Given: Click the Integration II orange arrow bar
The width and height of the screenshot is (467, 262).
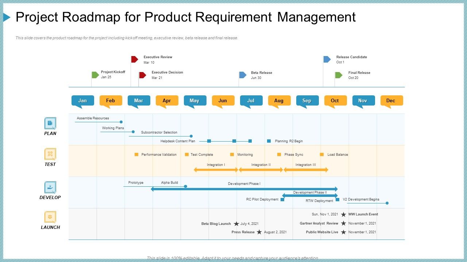Looking at the screenshot, I should point(261,170).
